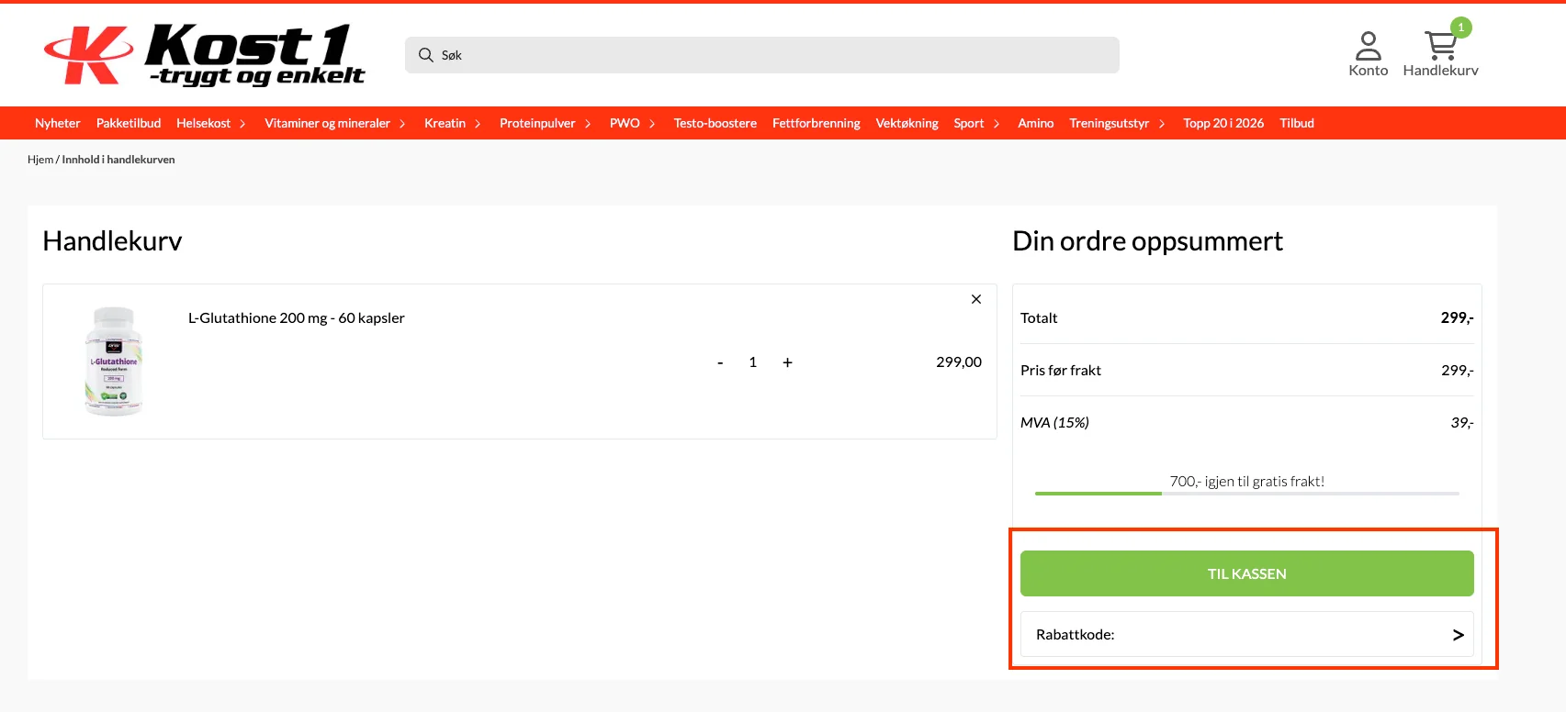Open the Kreatin category

point(445,123)
